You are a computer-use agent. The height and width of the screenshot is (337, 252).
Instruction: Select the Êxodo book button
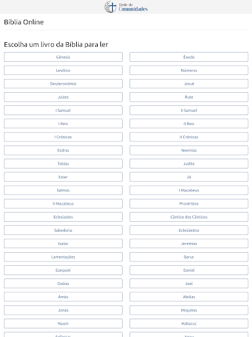189,57
